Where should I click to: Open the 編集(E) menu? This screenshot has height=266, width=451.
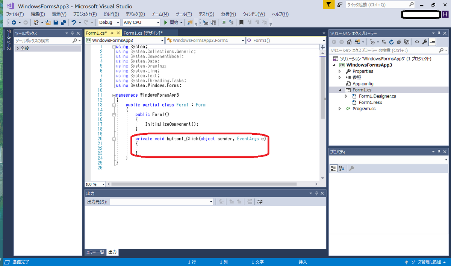tap(38, 14)
